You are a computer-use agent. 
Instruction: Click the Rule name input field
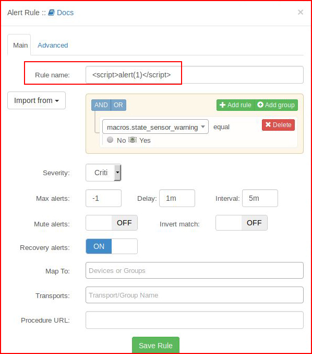[x=195, y=75]
